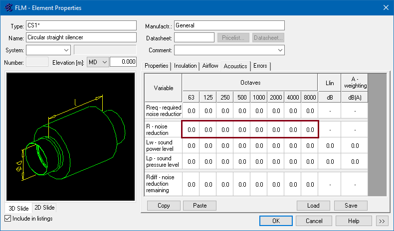This screenshot has width=394, height=231.
Task: Switch to the Airflow tab
Action: (210, 66)
